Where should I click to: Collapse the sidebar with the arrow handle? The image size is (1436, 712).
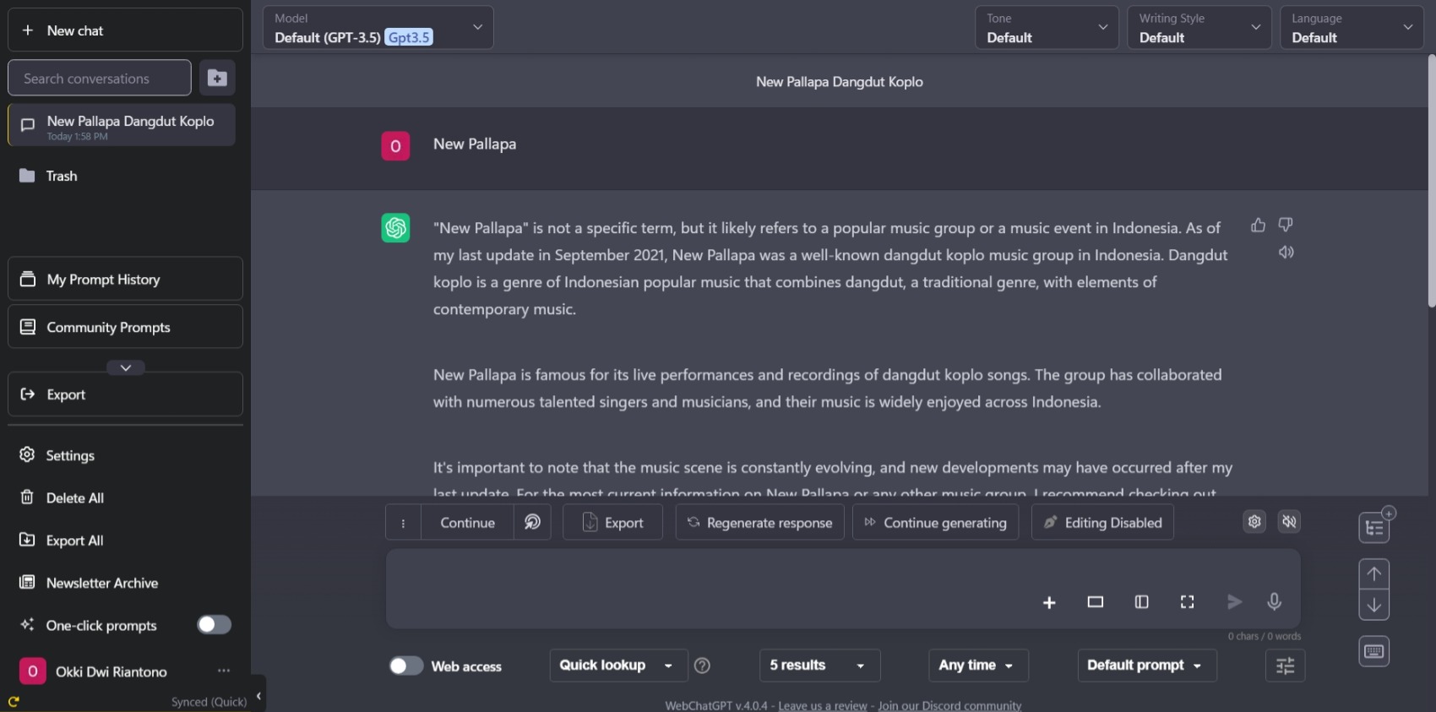[258, 695]
